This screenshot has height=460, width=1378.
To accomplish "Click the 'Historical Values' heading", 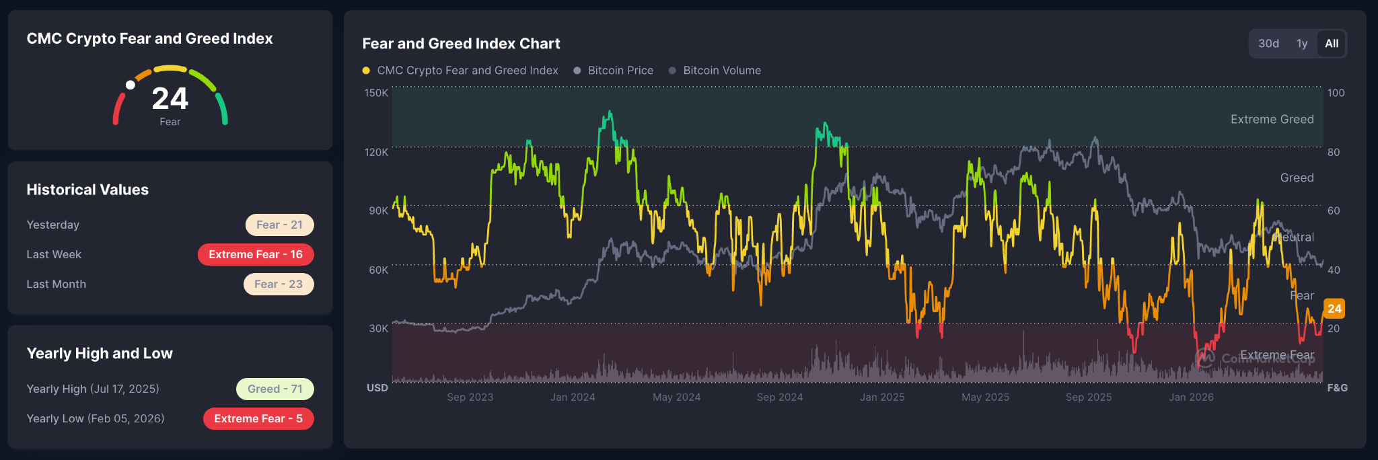I will 87,190.
